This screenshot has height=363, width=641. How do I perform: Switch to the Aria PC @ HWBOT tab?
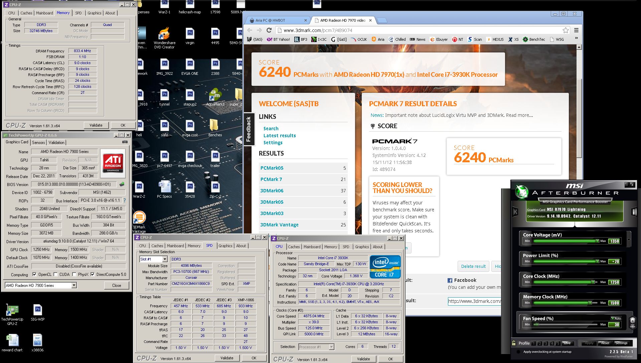pos(277,20)
